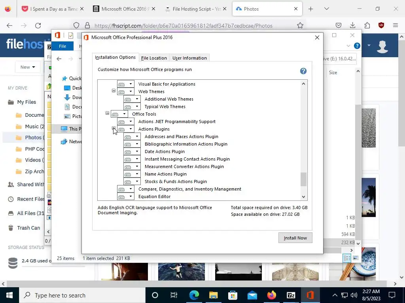Open install dropdown for Additional Web Themes
This screenshot has height=303, width=405.
(132, 99)
